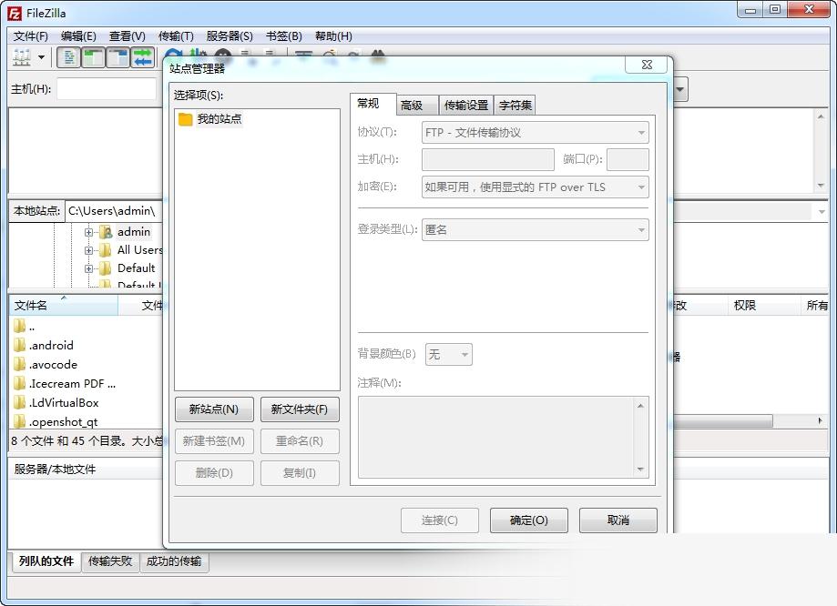Select the 成功的传输 queue tab
The image size is (837, 606).
pos(174,561)
